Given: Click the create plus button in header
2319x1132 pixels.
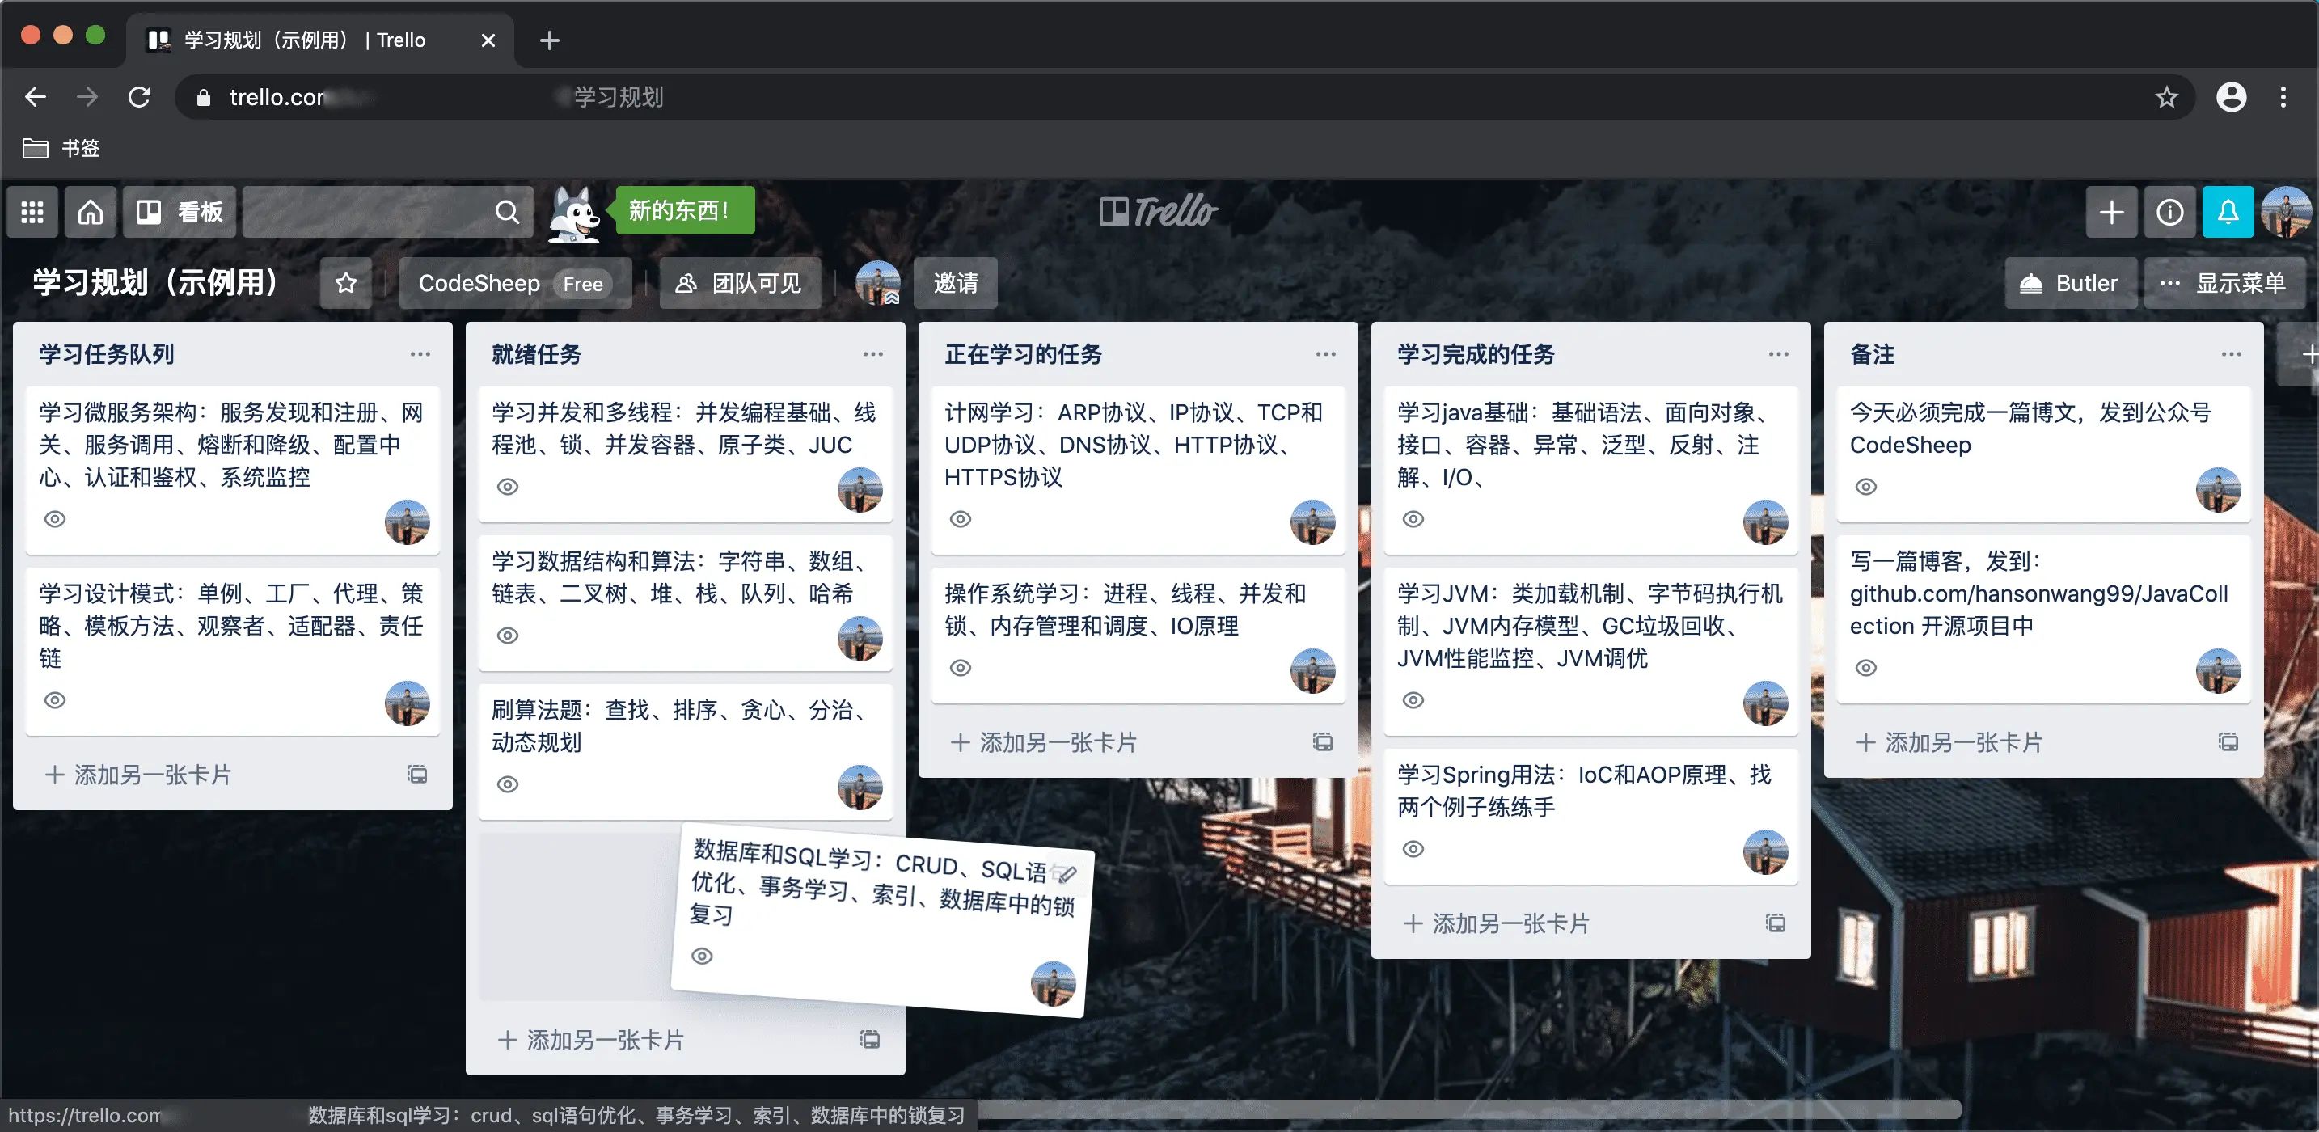Looking at the screenshot, I should pos(2111,212).
